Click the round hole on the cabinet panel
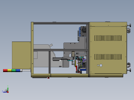Viewport: 134px width, 100px height. tap(101, 65)
